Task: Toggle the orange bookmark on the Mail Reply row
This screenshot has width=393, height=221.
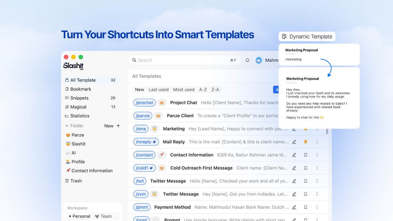Action: (306, 142)
